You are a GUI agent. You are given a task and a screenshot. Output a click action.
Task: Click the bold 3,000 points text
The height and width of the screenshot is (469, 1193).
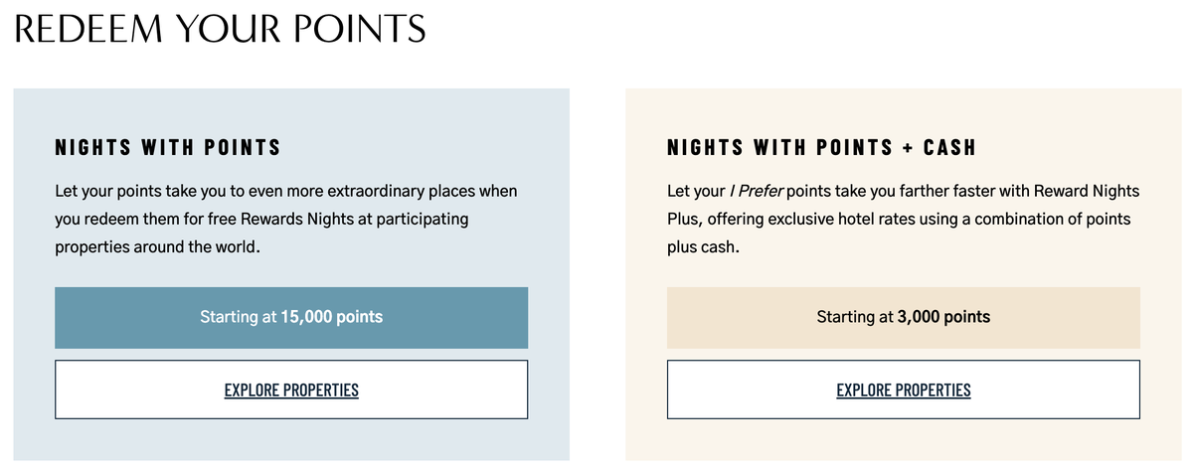click(x=944, y=317)
